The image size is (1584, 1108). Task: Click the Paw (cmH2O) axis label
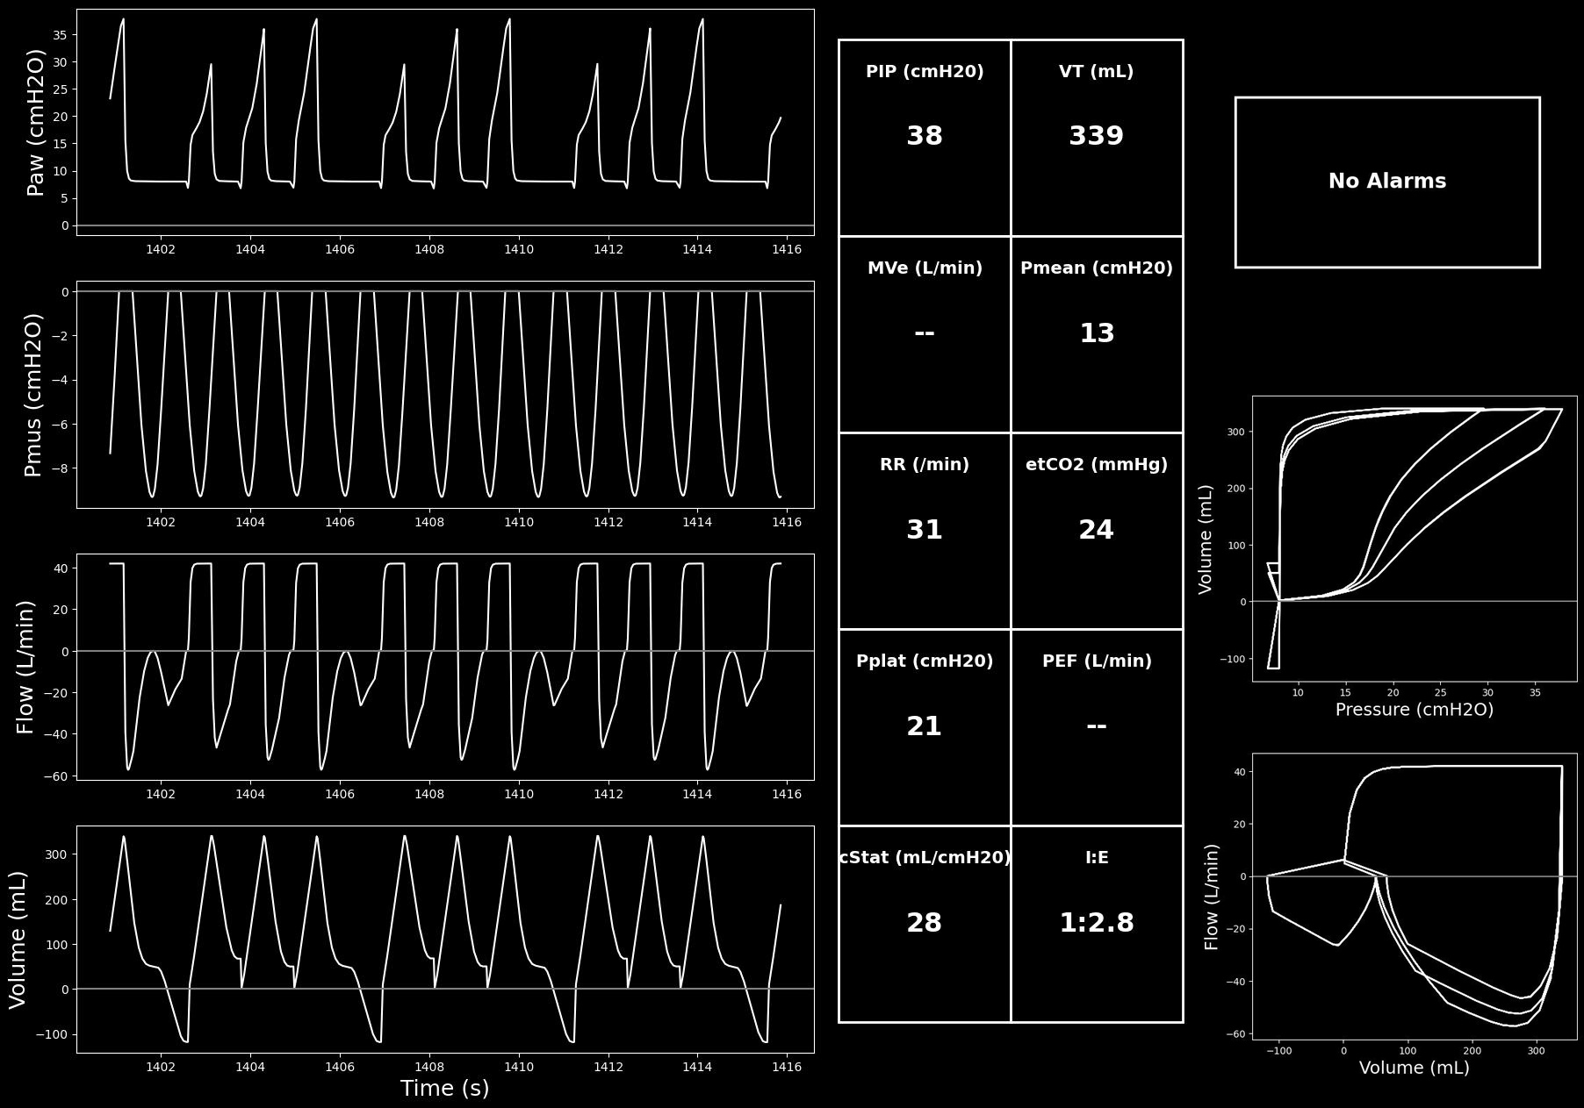[35, 122]
